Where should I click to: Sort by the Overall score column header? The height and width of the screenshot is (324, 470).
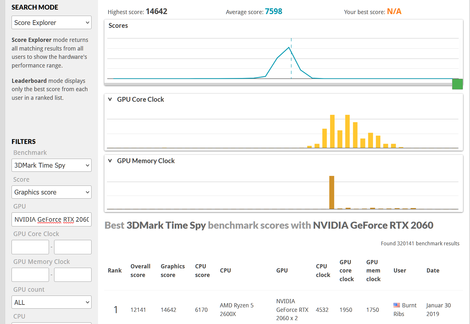[x=140, y=271]
